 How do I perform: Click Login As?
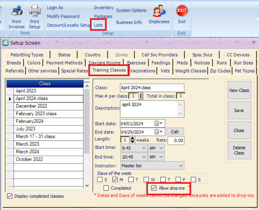(x=55, y=8)
